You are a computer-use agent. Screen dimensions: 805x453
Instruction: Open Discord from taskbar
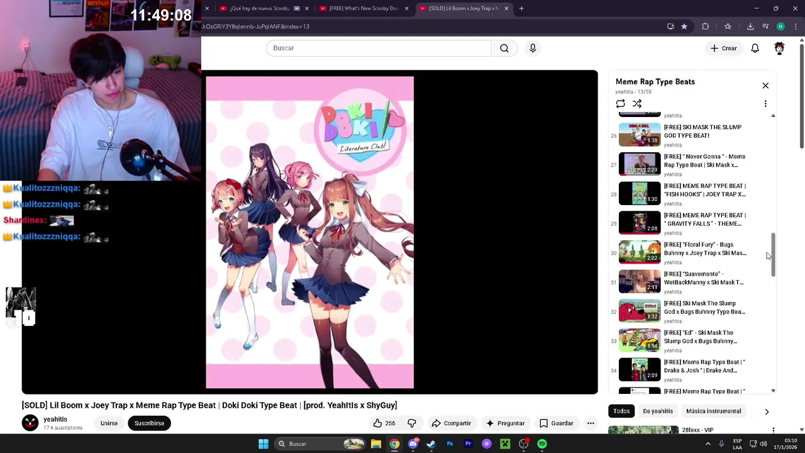click(413, 444)
